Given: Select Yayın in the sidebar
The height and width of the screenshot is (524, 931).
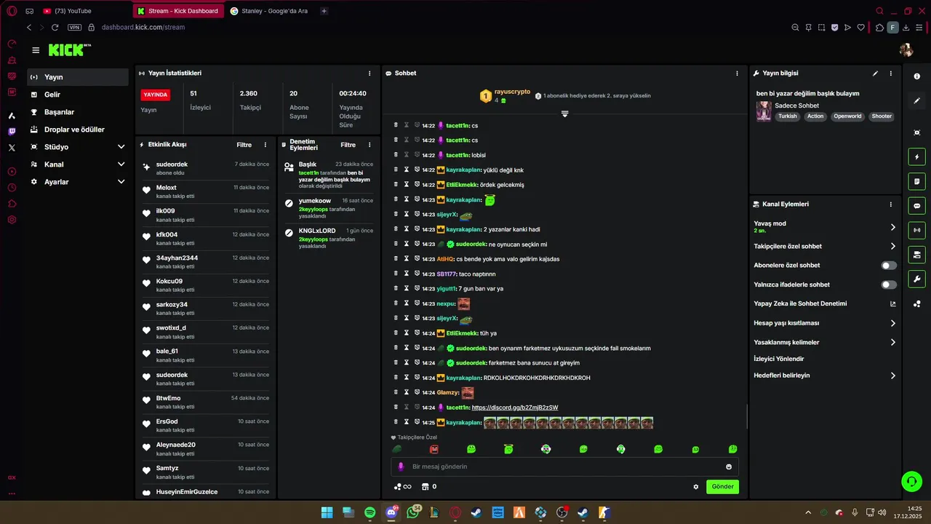Looking at the screenshot, I should [x=78, y=77].
